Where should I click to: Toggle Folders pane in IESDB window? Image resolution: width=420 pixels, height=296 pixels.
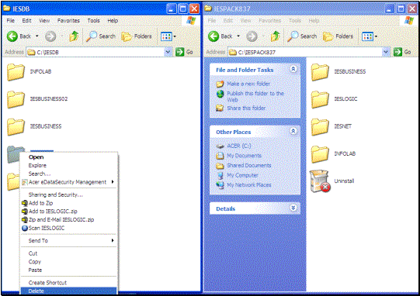137,36
